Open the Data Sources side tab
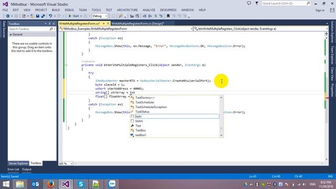 [x=4, y=29]
